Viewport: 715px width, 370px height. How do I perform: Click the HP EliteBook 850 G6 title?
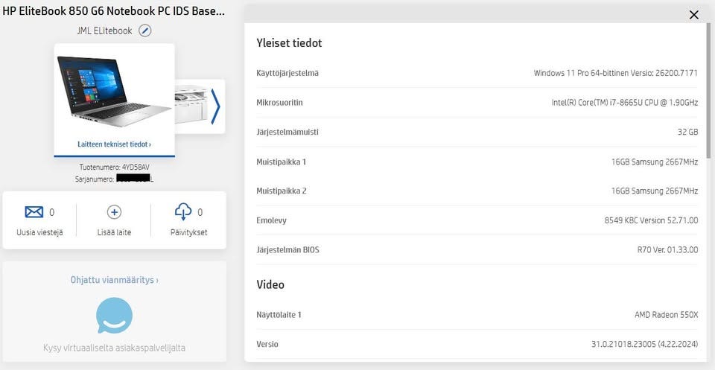[113, 12]
